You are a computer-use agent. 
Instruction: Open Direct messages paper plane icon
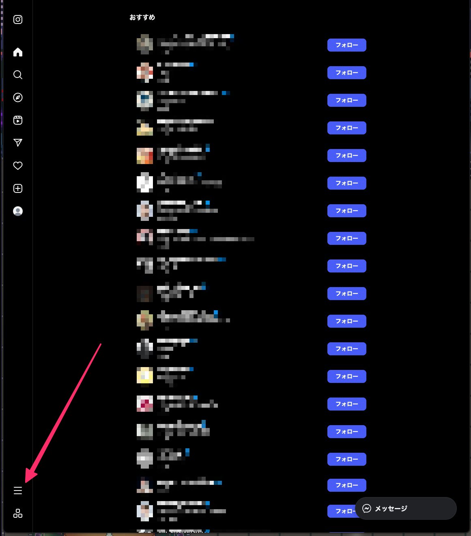point(18,143)
